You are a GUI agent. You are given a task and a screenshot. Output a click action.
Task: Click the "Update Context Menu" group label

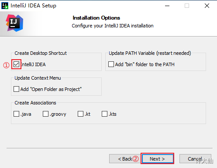(38, 78)
